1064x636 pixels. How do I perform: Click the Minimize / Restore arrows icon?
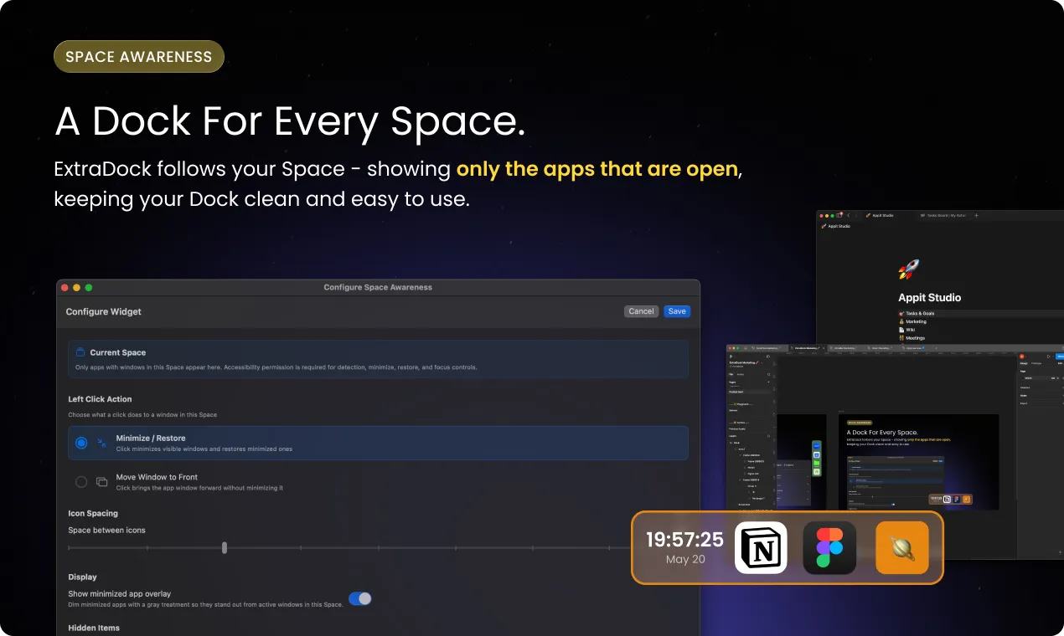point(102,443)
